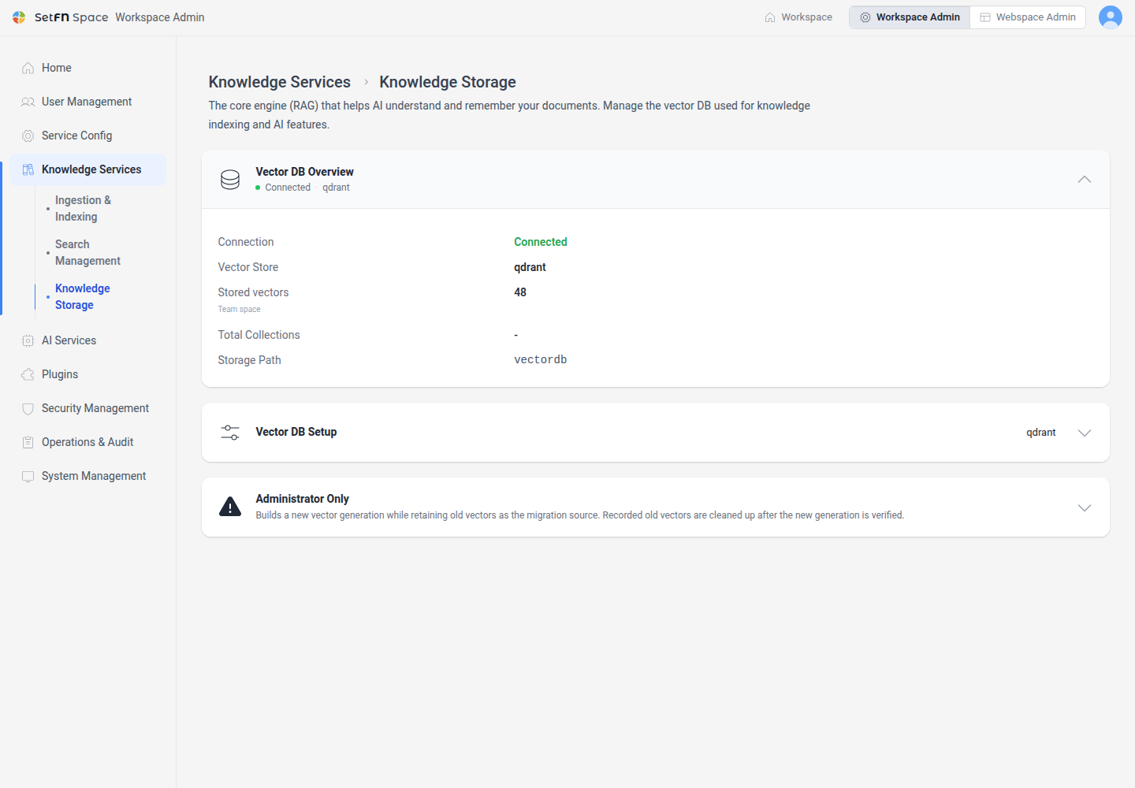Click the Operations & Audit clipboard icon

tap(28, 443)
